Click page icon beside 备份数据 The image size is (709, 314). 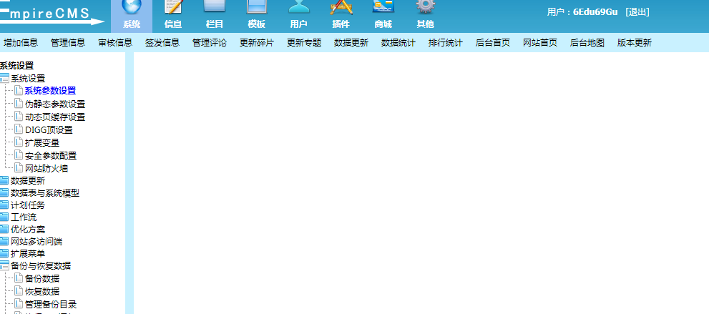pos(19,278)
